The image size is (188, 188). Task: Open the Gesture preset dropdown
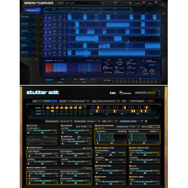click(x=78, y=101)
